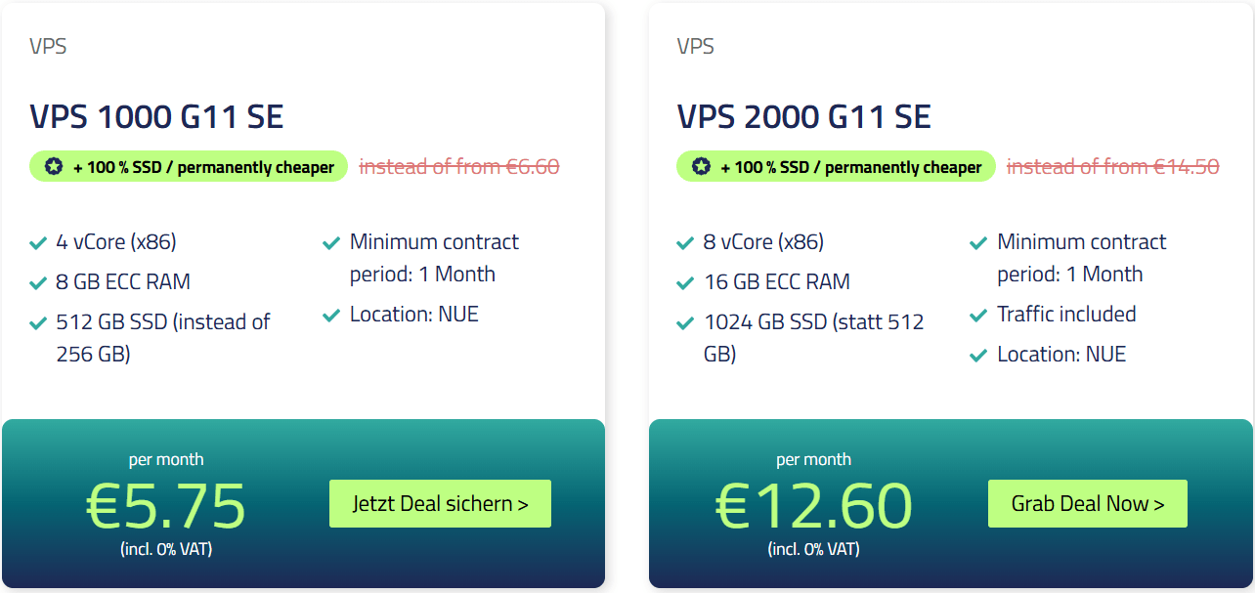Viewport: 1255px width, 593px height.
Task: Click the star badge icon on VPS 2000 promo
Action: pyautogui.click(x=701, y=167)
